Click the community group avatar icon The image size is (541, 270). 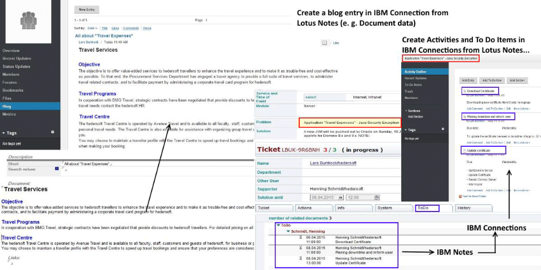point(28,20)
